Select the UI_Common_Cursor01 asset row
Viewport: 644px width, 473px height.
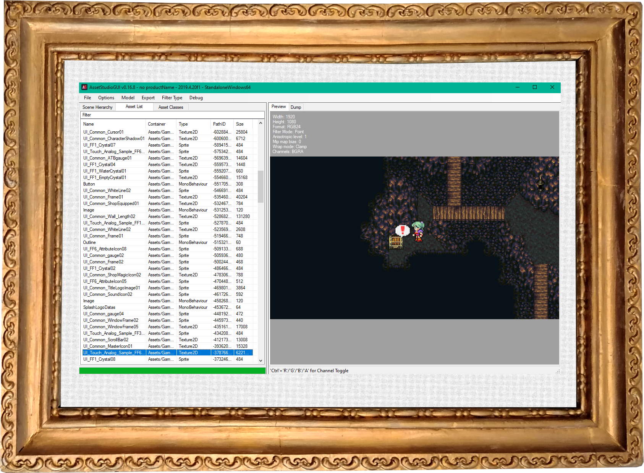(167, 132)
